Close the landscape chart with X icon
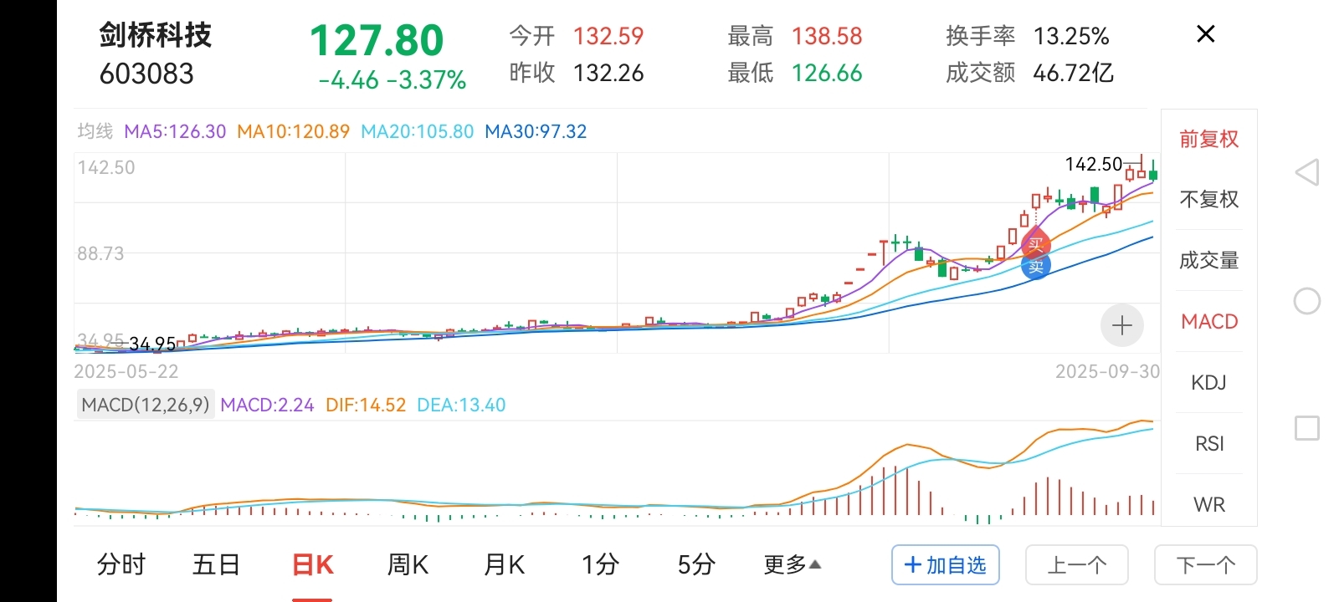Viewport: 1339px width, 602px height. click(1205, 34)
